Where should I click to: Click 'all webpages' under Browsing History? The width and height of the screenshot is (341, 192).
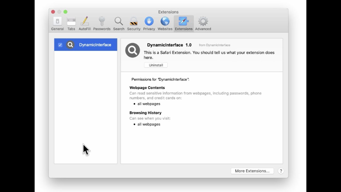click(149, 124)
